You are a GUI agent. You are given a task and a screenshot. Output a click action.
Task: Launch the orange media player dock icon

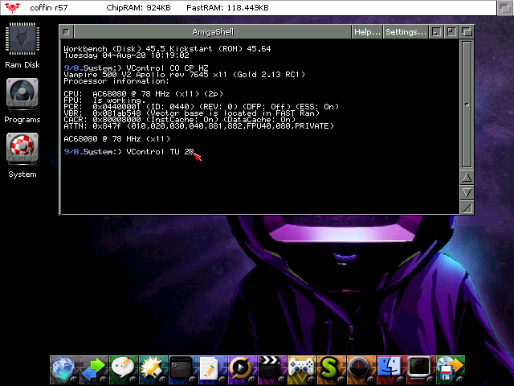point(243,370)
